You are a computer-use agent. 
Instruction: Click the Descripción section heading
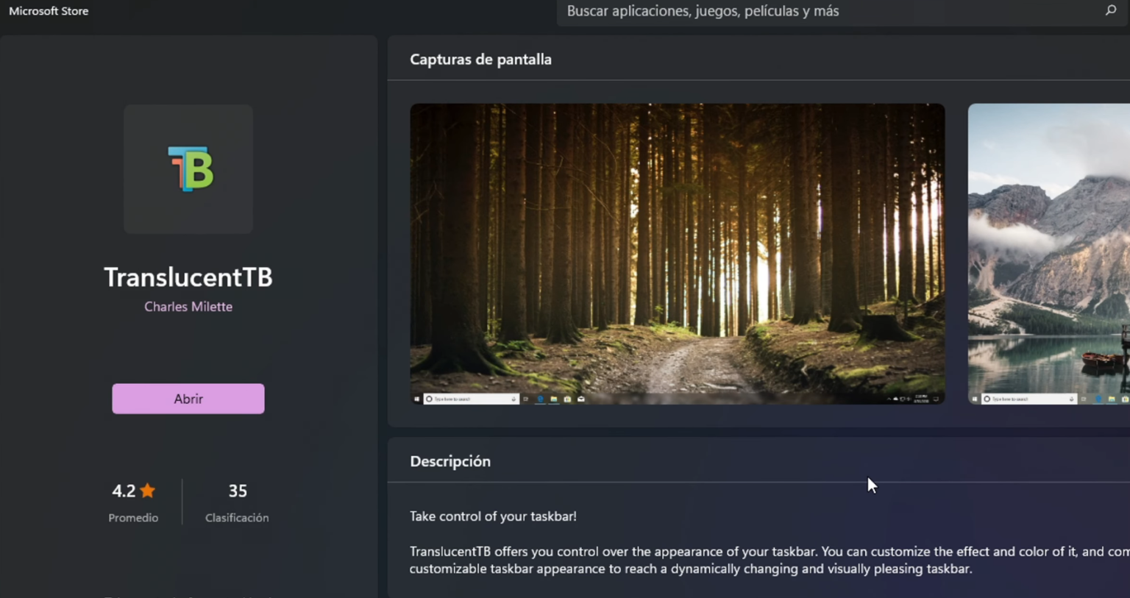click(450, 461)
